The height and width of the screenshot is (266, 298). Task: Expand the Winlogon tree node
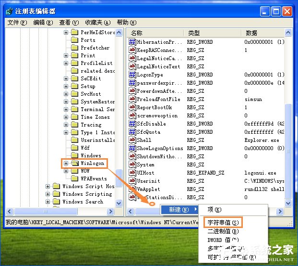[66, 163]
